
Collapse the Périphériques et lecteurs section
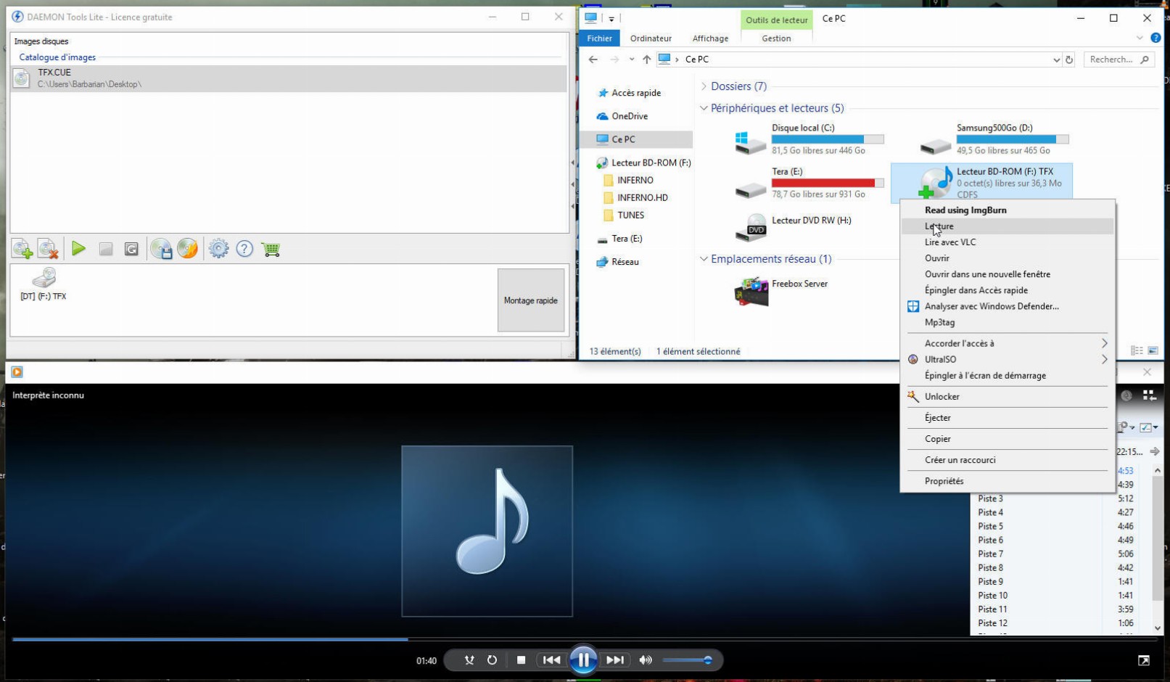(704, 108)
